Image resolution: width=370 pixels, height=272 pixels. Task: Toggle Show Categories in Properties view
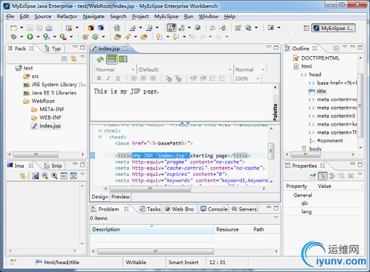[x=323, y=176]
